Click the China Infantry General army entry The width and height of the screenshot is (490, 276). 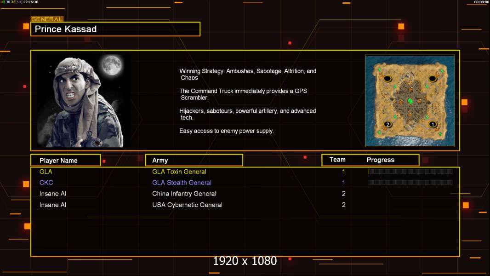184,194
